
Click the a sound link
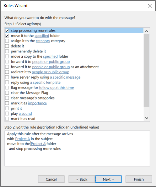pyautogui.click(x=25, y=114)
